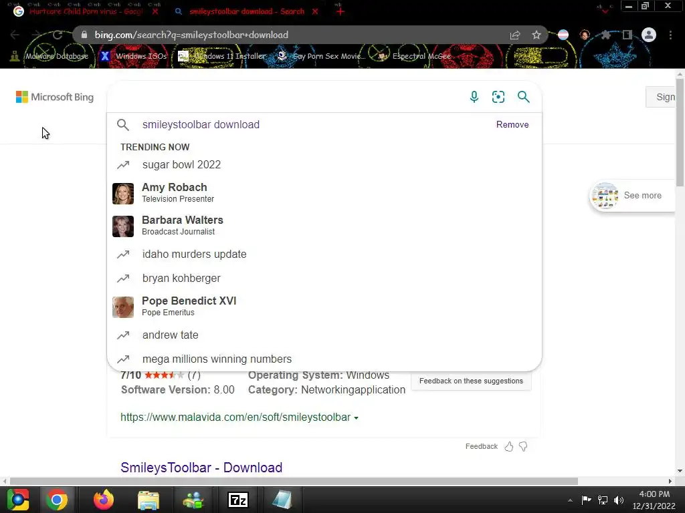Click the Amy Robach portrait thumbnail

123,194
